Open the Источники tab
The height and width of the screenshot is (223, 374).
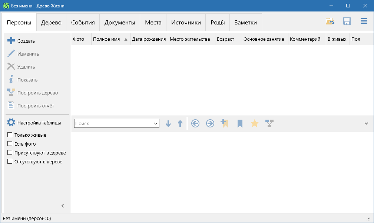point(186,22)
